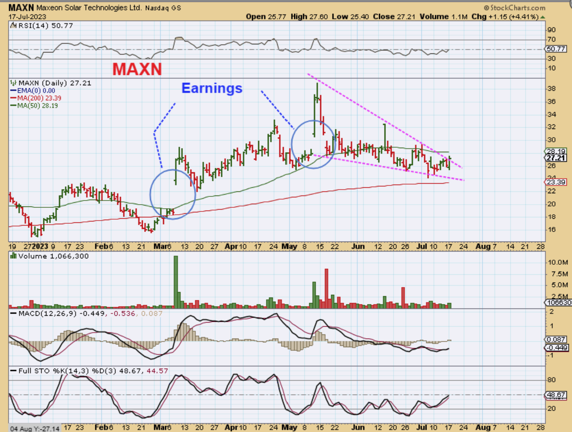
Task: Open the StockCharts.com copyright link
Action: pyautogui.click(x=514, y=8)
